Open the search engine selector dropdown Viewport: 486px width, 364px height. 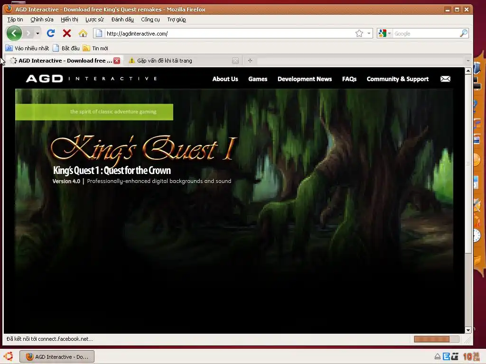[x=384, y=33]
